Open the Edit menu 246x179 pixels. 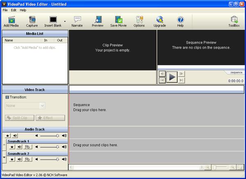click(14, 10)
